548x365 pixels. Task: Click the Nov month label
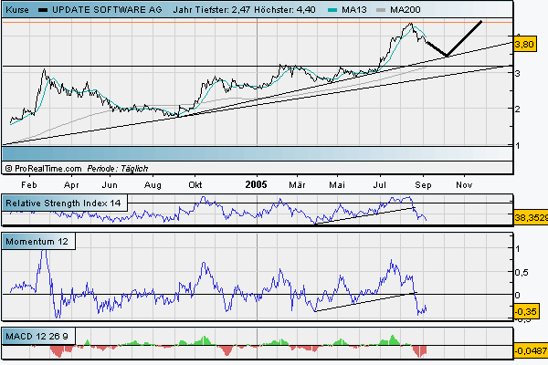pyautogui.click(x=464, y=184)
